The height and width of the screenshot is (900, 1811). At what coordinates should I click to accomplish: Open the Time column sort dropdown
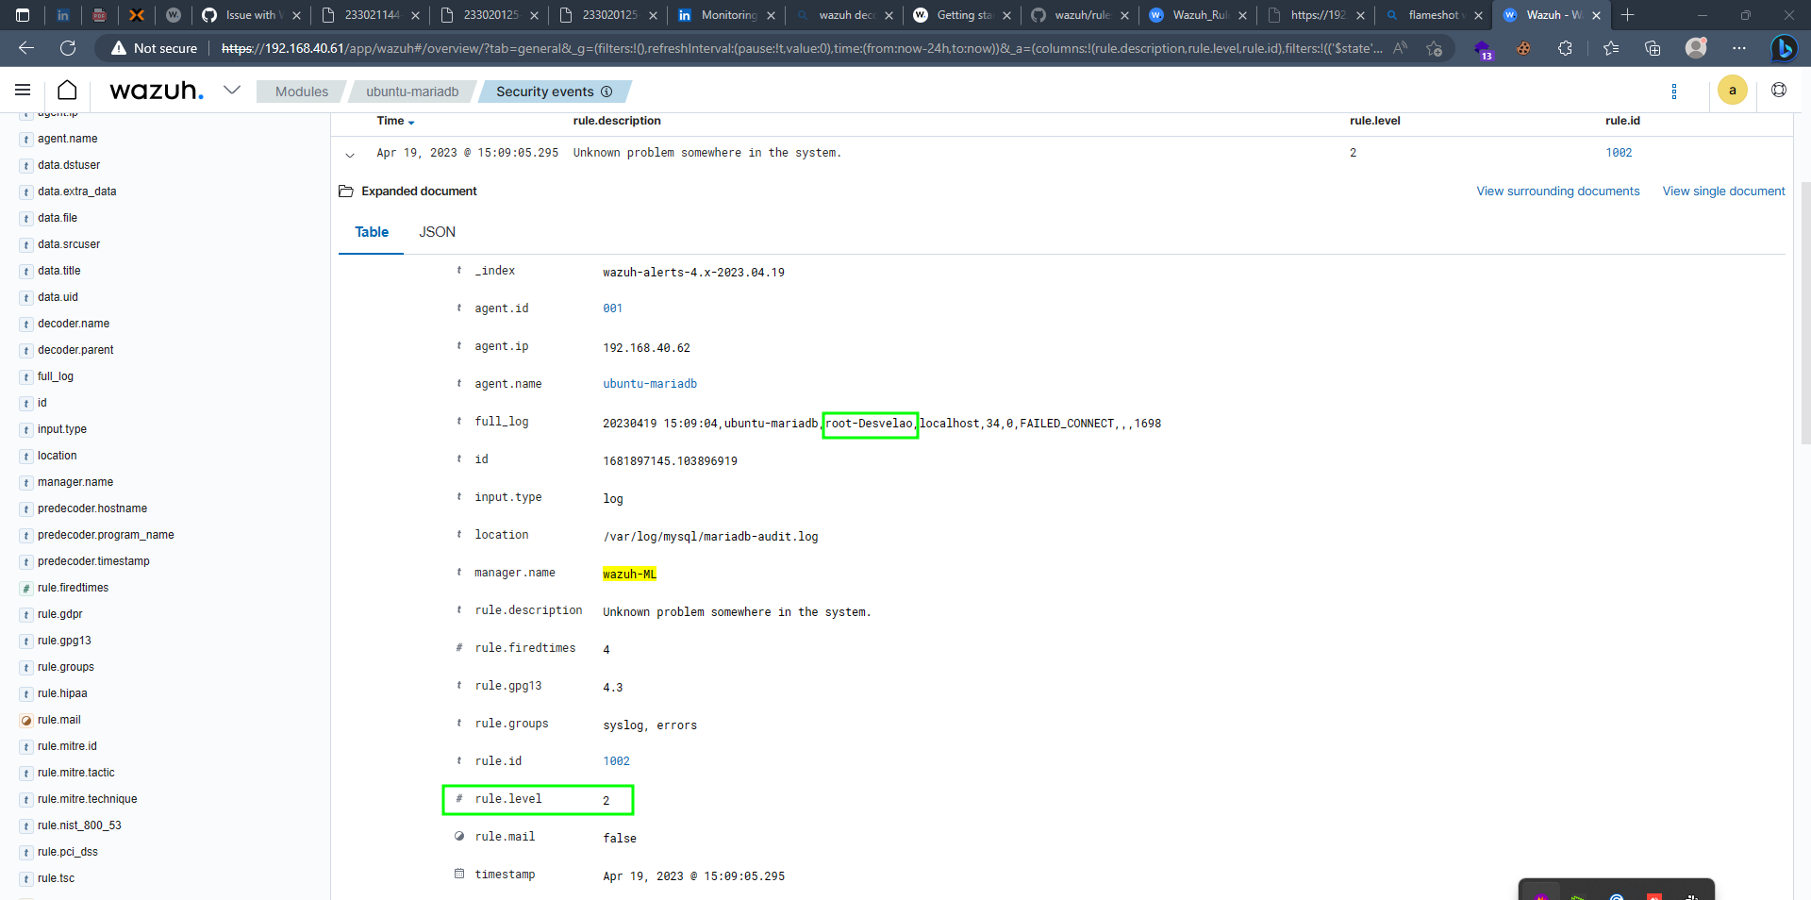409,122
